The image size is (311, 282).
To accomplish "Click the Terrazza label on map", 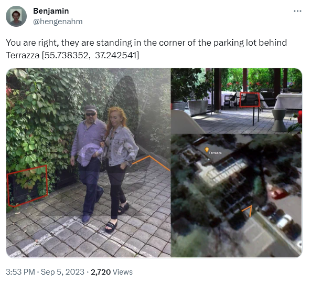I will tap(215, 153).
